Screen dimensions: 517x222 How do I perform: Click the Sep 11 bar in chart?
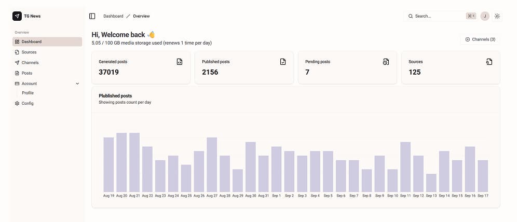point(405,166)
